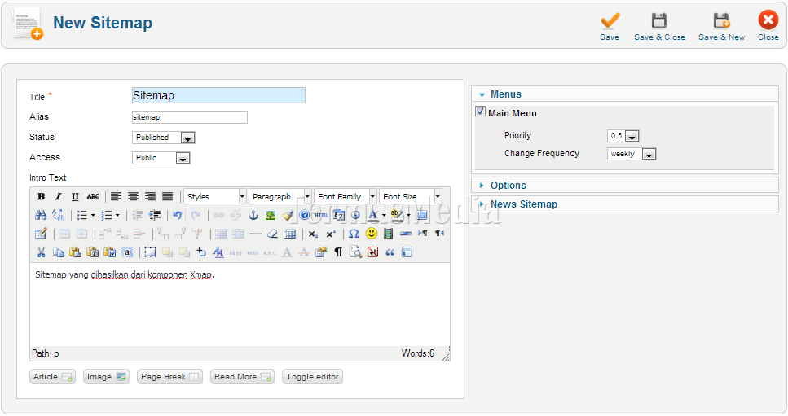The image size is (788, 416).
Task: Click Save & New
Action: click(x=722, y=26)
